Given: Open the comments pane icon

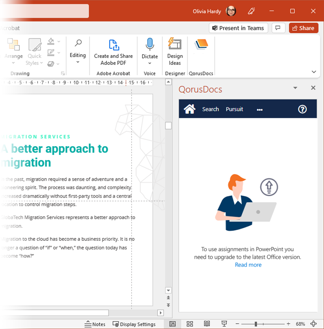Looking at the screenshot, I should click(x=278, y=28).
